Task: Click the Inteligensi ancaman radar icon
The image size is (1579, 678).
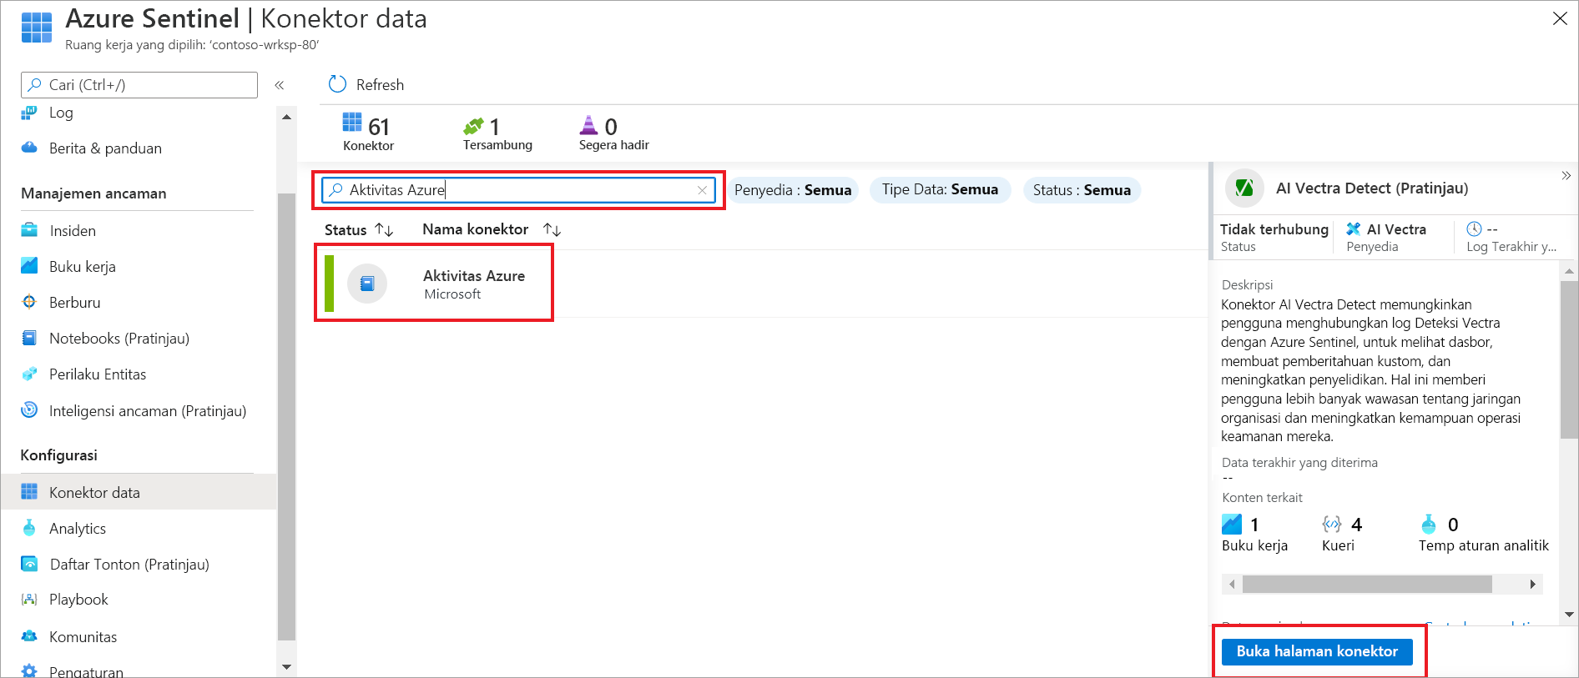Action: tap(29, 409)
